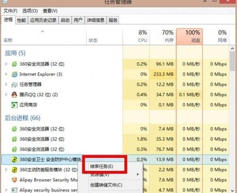Switch to the 详细信息 tab
Viewport: 237px width, 193px height.
(96, 20)
